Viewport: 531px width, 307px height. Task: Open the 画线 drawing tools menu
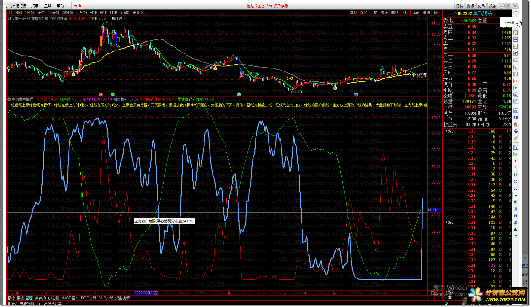coord(394,13)
